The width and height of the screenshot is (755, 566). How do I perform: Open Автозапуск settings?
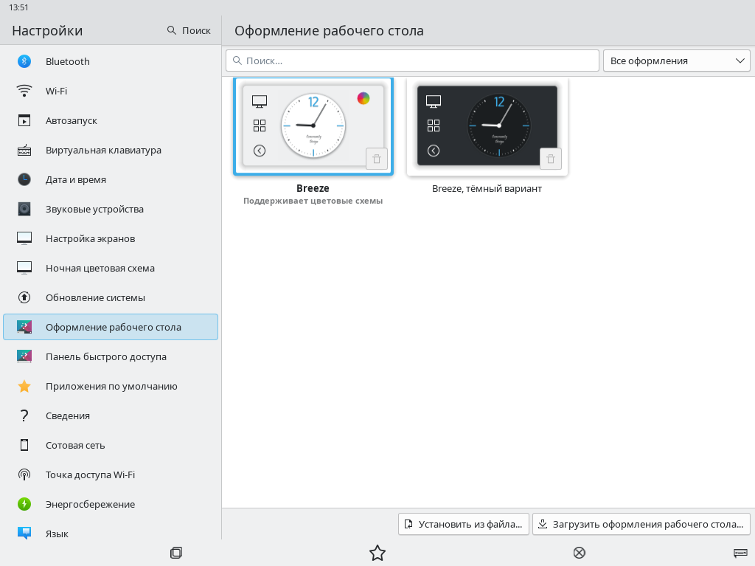click(111, 120)
